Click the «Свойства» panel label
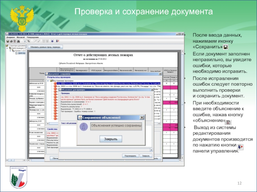Viewport: 257px width, 192px height. click(x=52, y=129)
